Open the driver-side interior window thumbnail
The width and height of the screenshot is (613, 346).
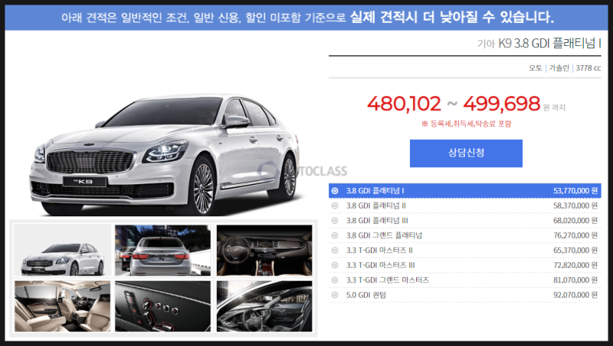[264, 306]
